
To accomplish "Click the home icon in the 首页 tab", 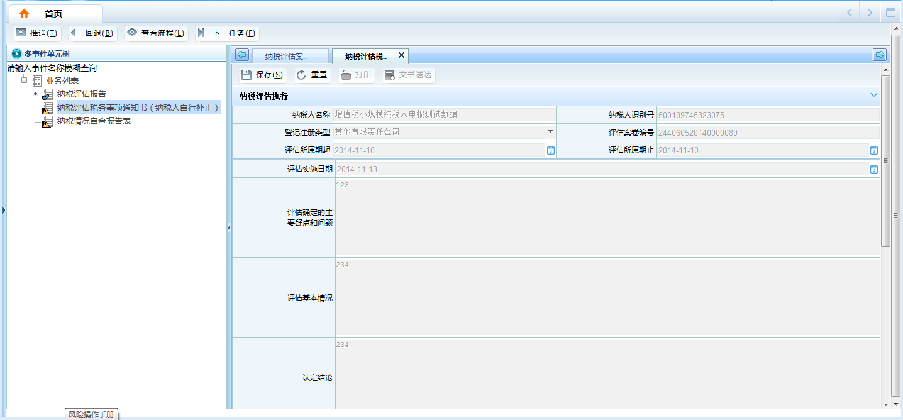I will (24, 13).
